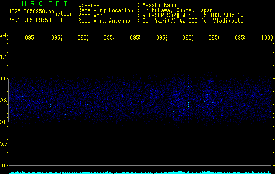The width and height of the screenshot is (275, 174).
Task: Click the vertical echo line near 0957
Action: (x=188, y=99)
